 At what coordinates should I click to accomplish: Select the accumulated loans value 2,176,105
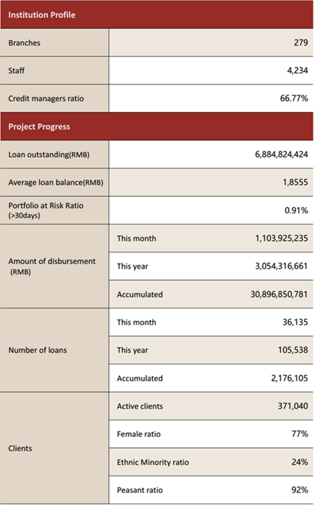tap(289, 378)
